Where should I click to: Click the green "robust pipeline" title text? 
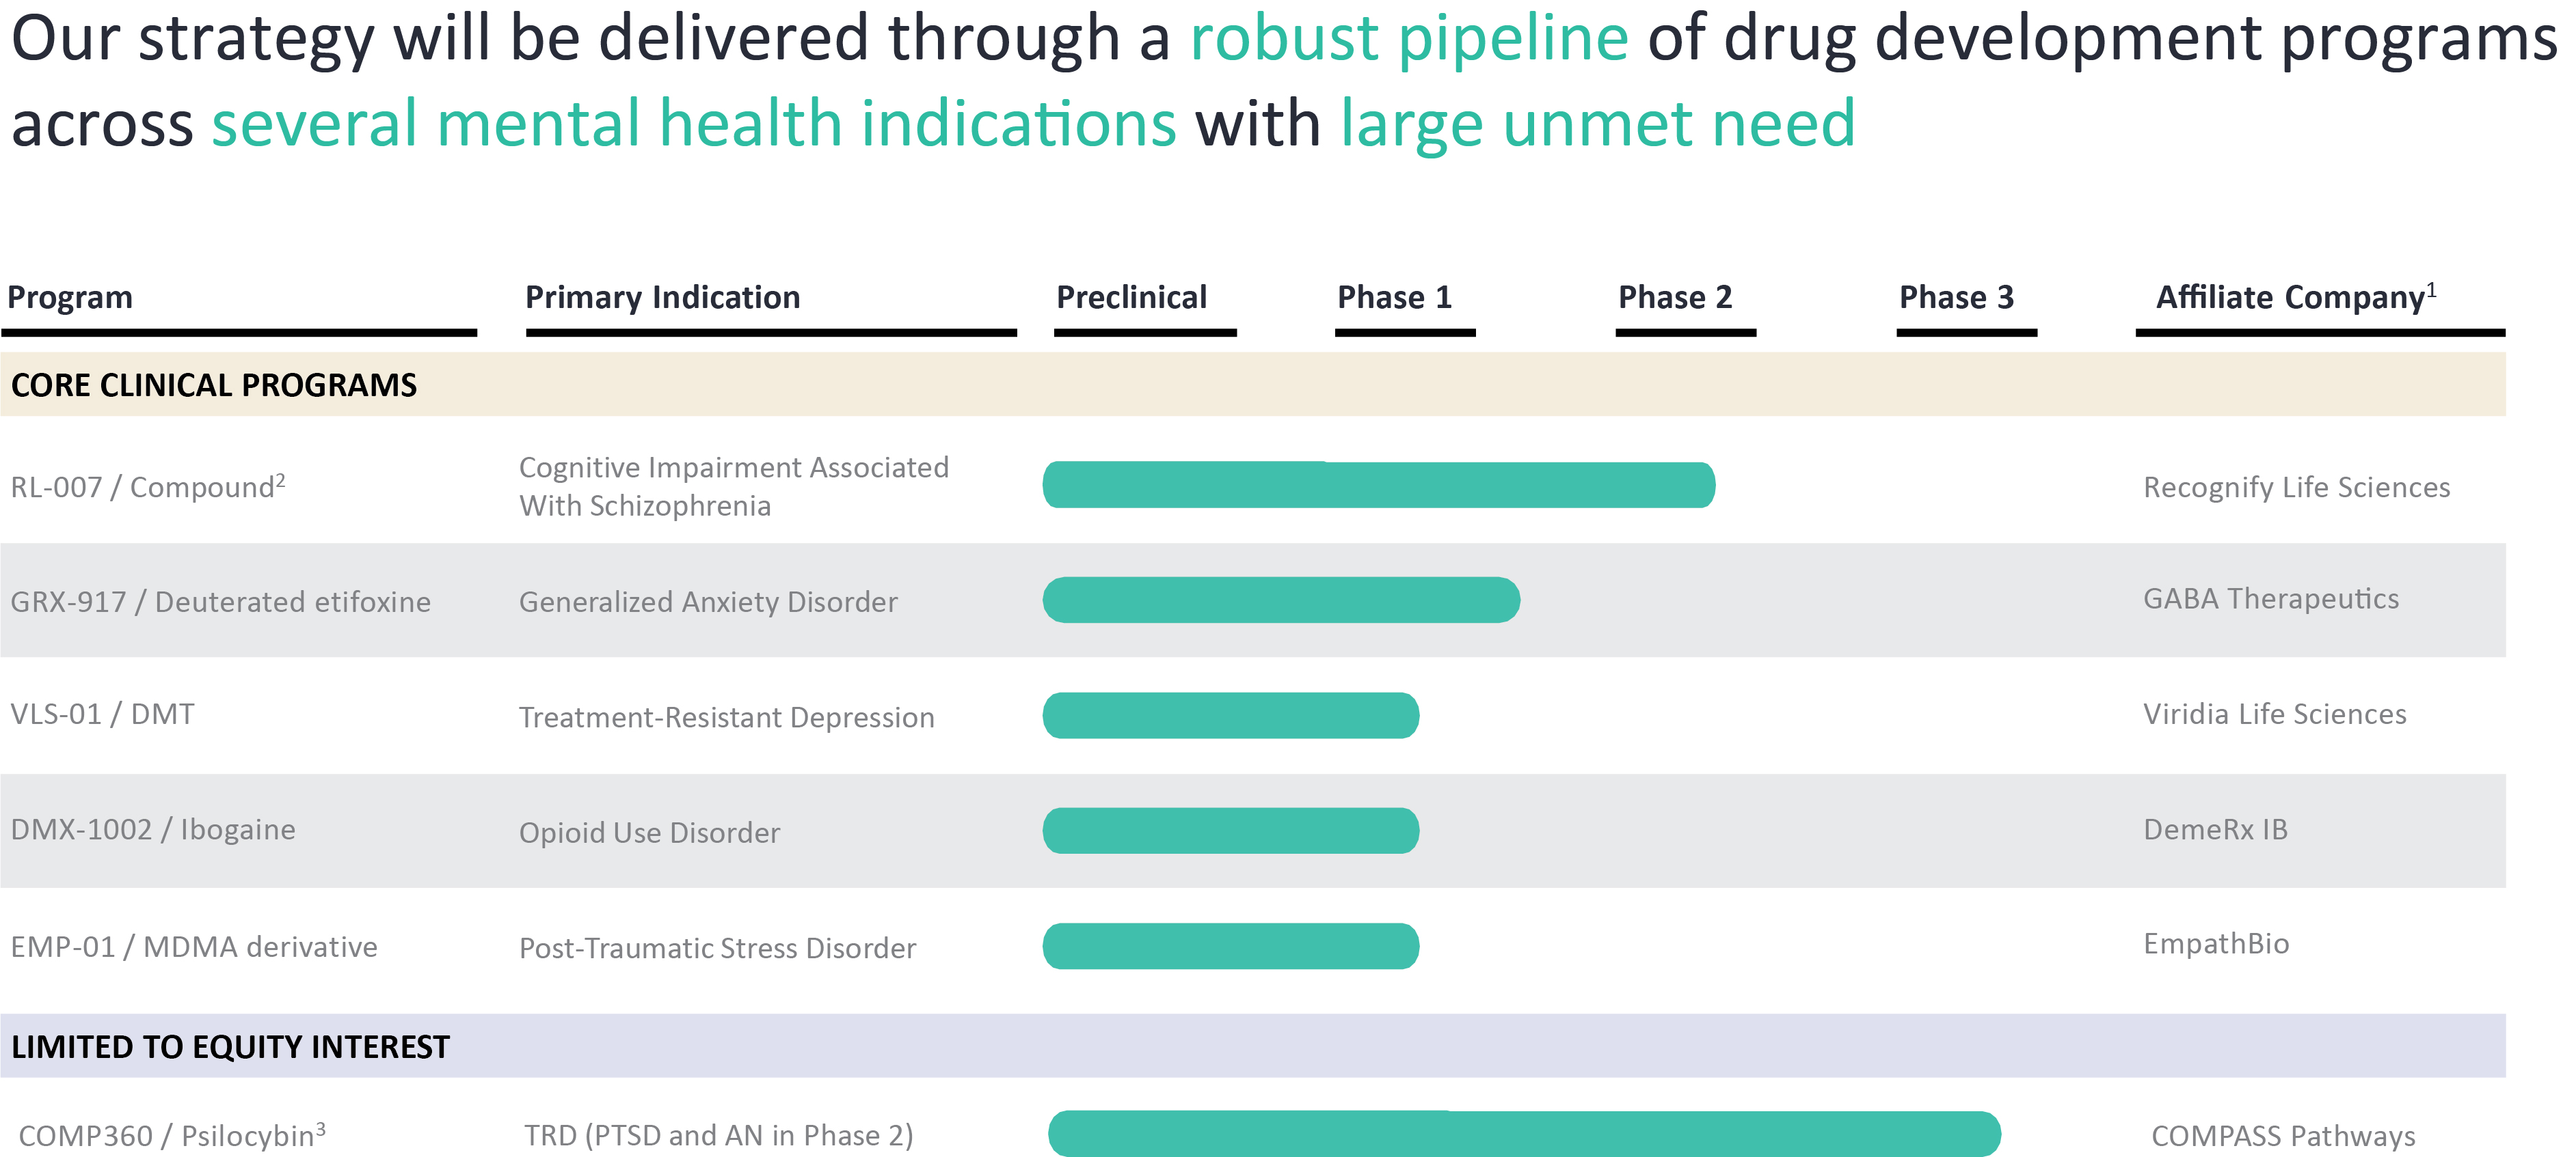tap(1409, 40)
